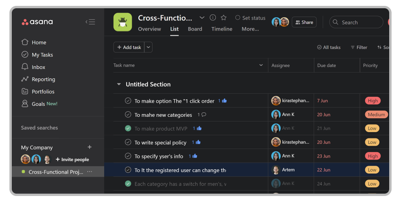Star the project as favorite
This screenshot has height=205, width=401.
pyautogui.click(x=224, y=18)
